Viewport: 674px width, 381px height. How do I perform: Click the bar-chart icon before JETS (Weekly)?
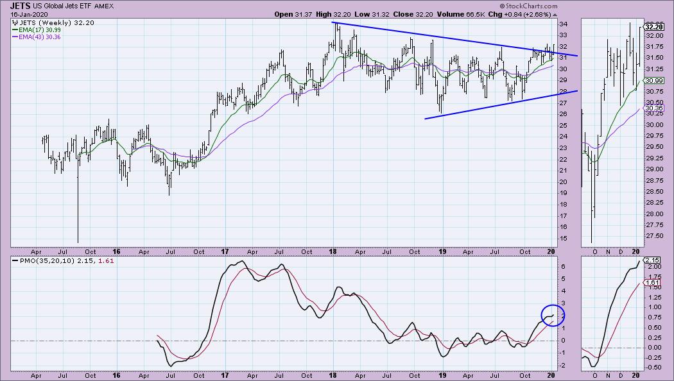[15, 22]
